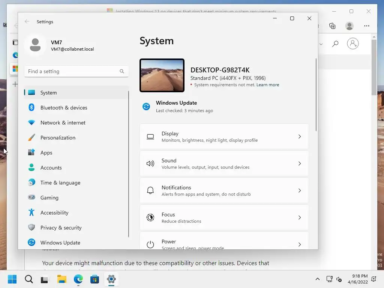
Task: Open Microsoft Store from the taskbar
Action: pyautogui.click(x=94, y=279)
